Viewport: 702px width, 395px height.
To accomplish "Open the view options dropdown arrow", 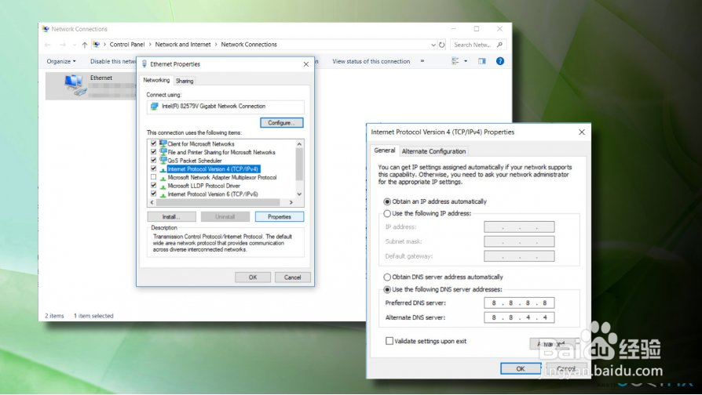I will 466,61.
